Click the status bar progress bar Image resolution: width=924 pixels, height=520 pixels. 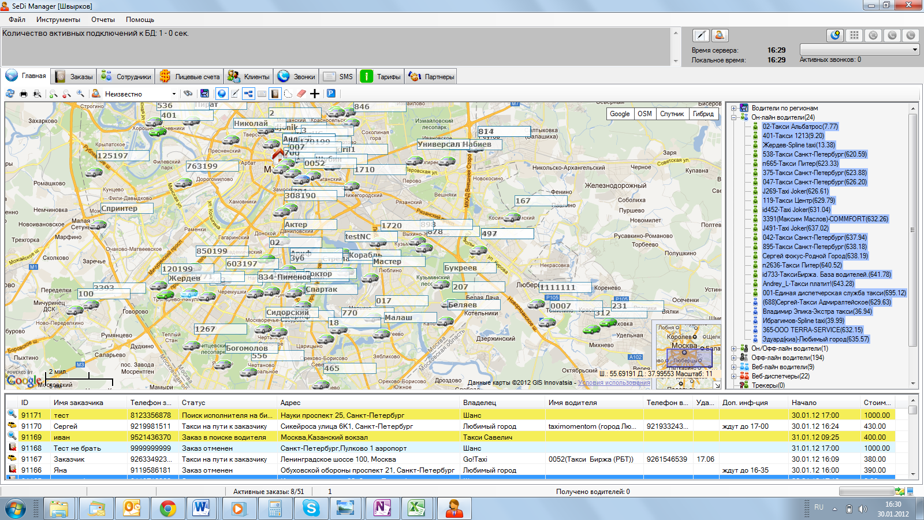click(866, 491)
